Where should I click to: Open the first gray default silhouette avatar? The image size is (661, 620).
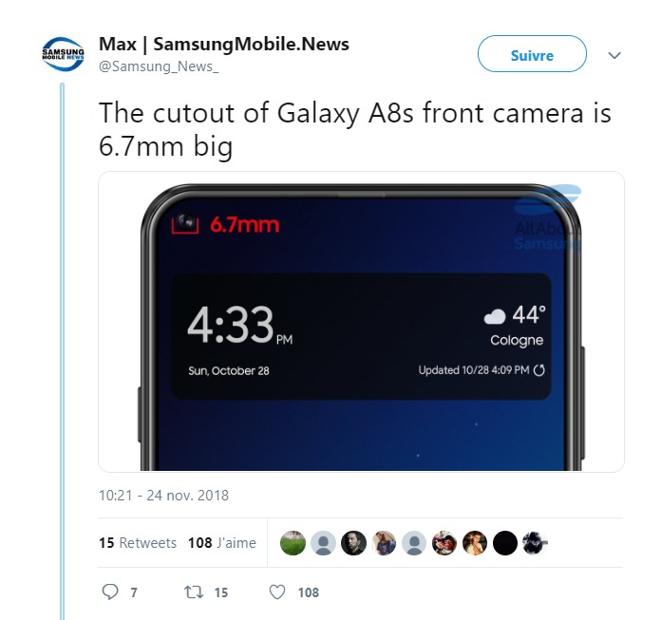(323, 543)
